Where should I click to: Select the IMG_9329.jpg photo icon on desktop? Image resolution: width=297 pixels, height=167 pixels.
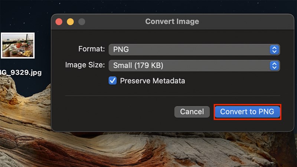pyautogui.click(x=17, y=46)
